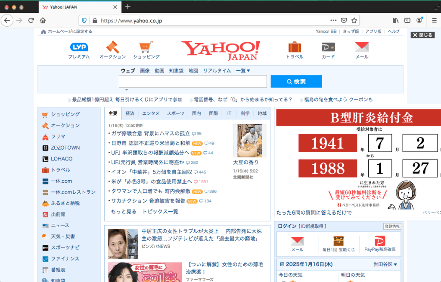Expand the 一覧 search category dropdown

point(243,71)
